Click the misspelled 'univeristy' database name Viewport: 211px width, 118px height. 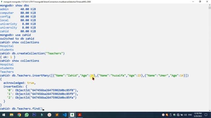(x=9, y=24)
